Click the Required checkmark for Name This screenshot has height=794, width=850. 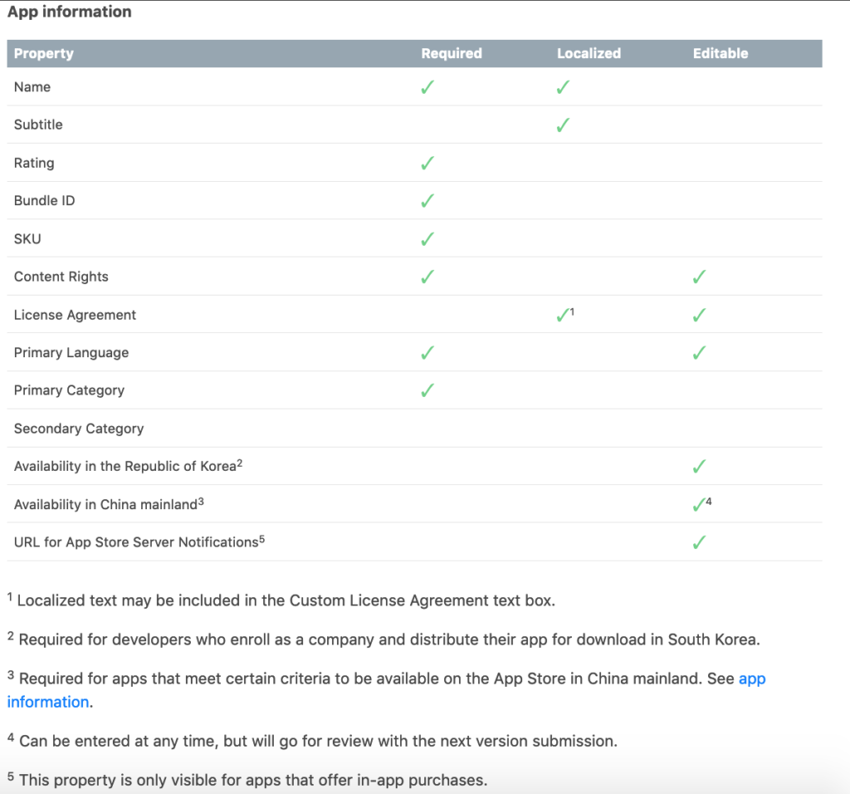click(427, 87)
